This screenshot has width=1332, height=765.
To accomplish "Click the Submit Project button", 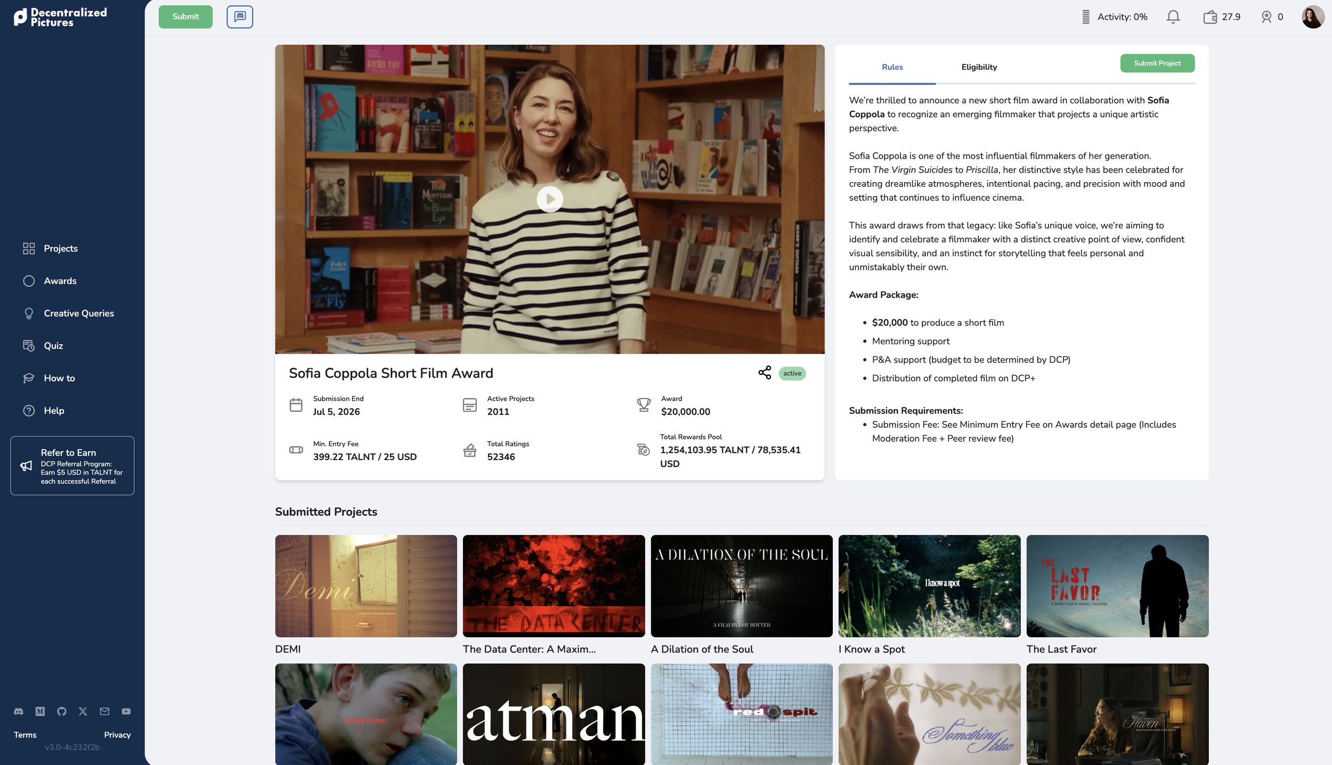I will point(1157,63).
